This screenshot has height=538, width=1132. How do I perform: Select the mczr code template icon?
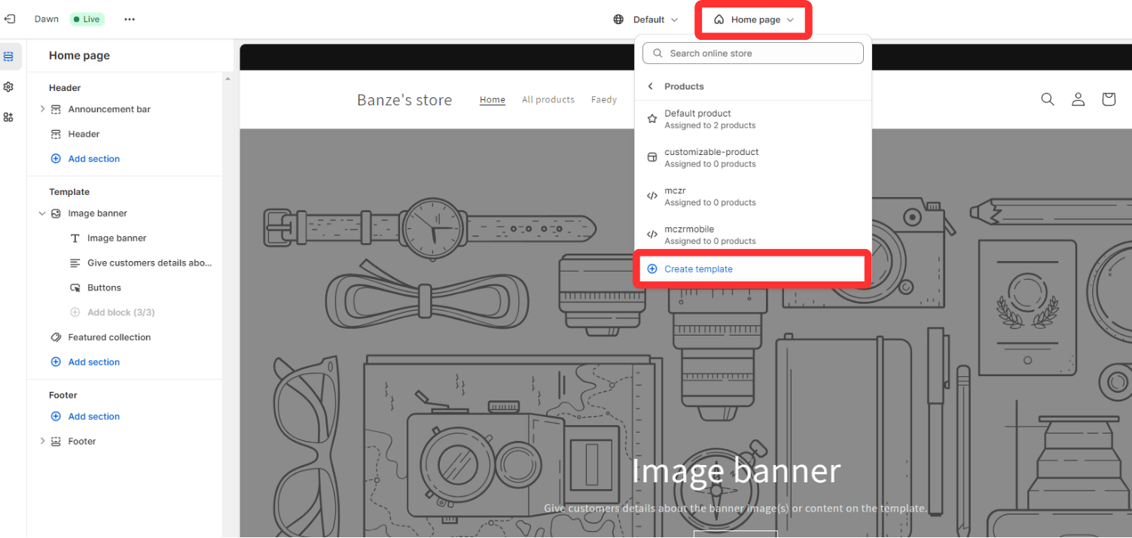click(x=651, y=195)
